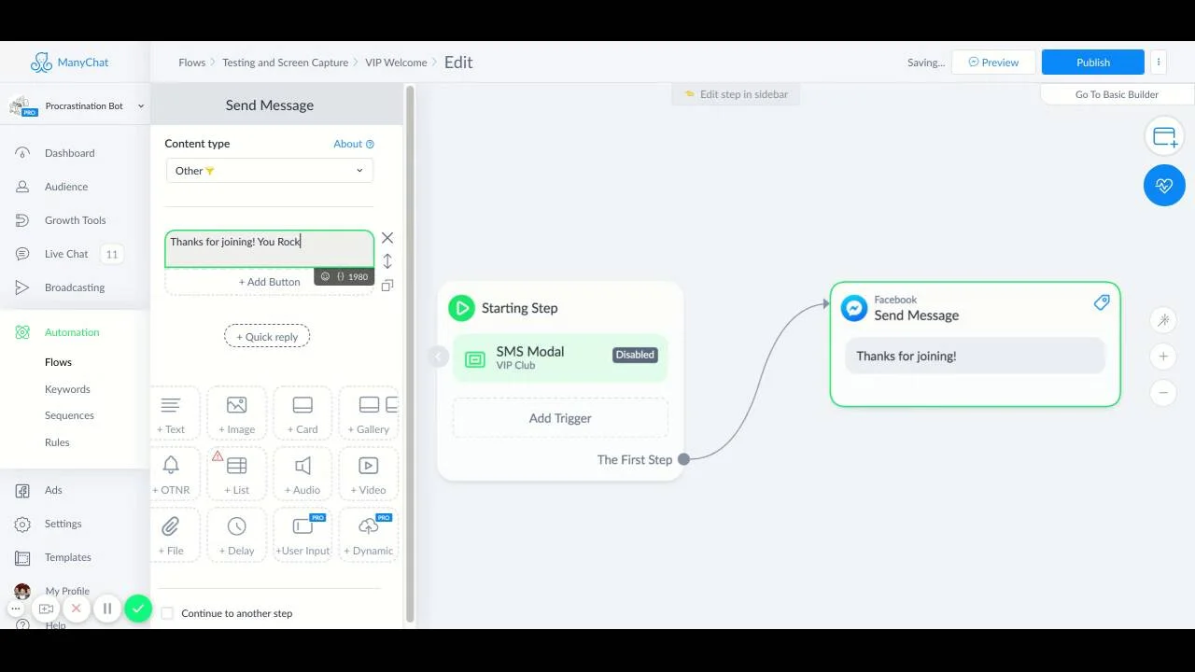Image resolution: width=1195 pixels, height=672 pixels.
Task: Add an OTNR content block
Action: (x=172, y=474)
